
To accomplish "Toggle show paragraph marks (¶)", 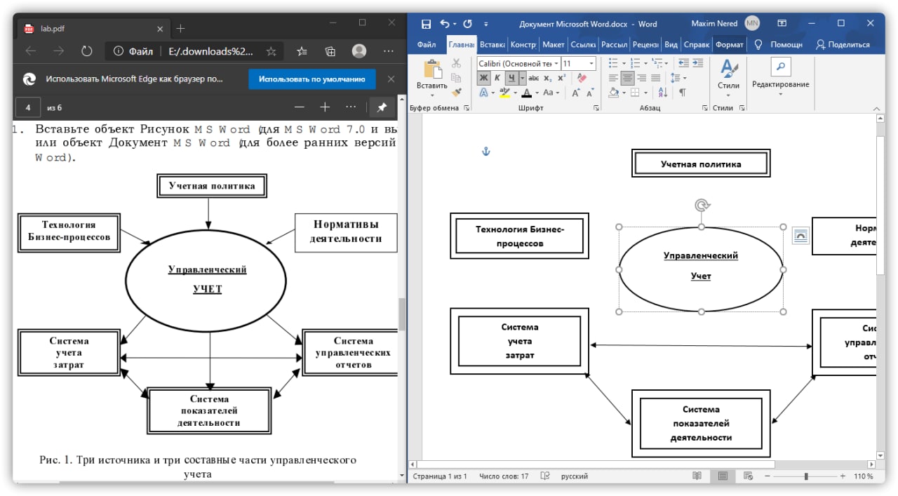I will click(683, 93).
